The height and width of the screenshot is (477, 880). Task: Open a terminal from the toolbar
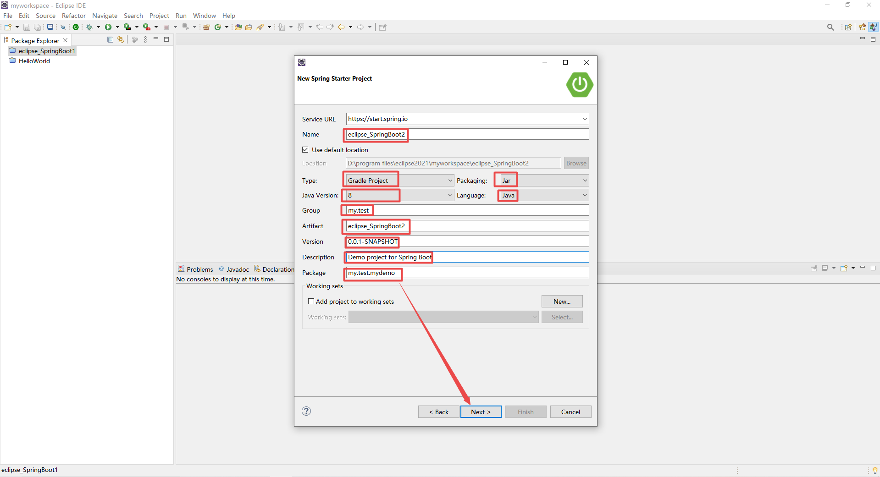click(50, 27)
